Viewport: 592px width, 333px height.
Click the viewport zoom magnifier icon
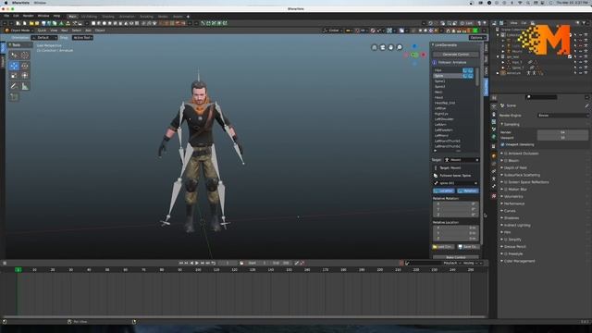pyautogui.click(x=400, y=47)
